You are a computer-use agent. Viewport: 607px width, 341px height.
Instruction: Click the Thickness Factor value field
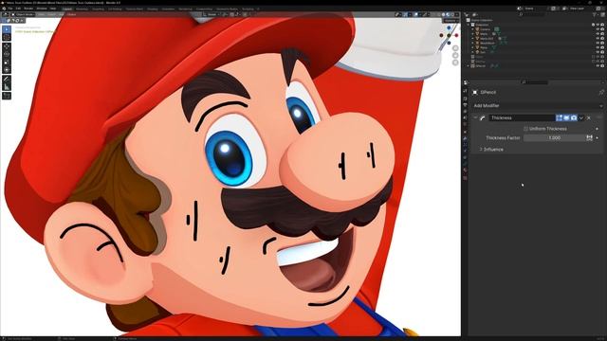click(555, 137)
